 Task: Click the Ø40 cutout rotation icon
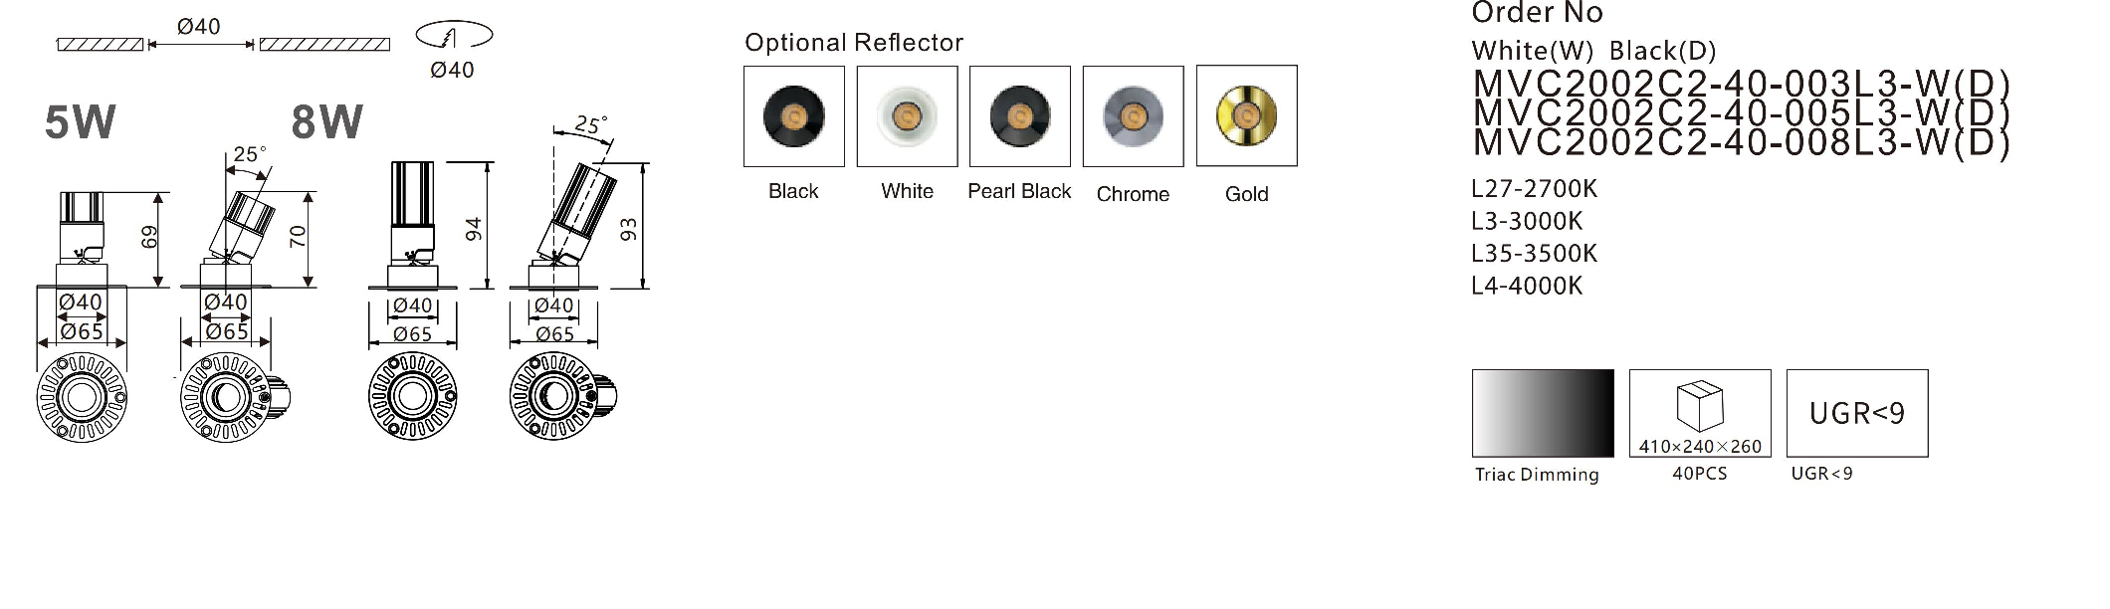(454, 36)
